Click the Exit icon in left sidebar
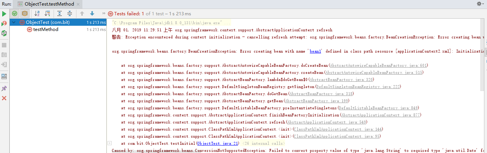 tap(4, 65)
